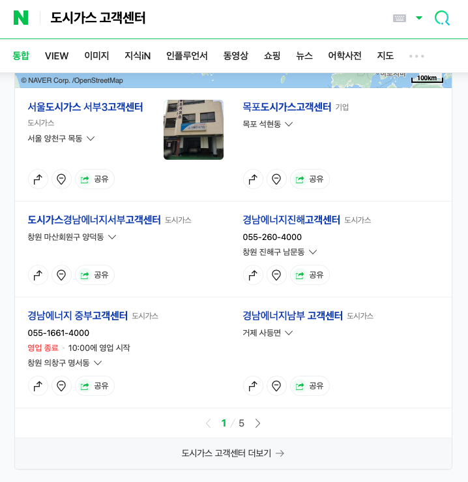The width and height of the screenshot is (468, 482).
Task: Expand address 목포 석현동
Action: point(268,124)
